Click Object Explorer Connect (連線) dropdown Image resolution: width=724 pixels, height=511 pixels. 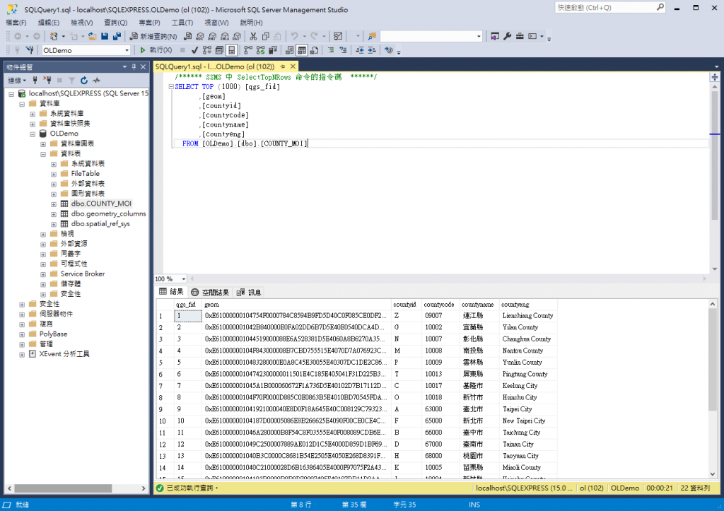coord(17,81)
